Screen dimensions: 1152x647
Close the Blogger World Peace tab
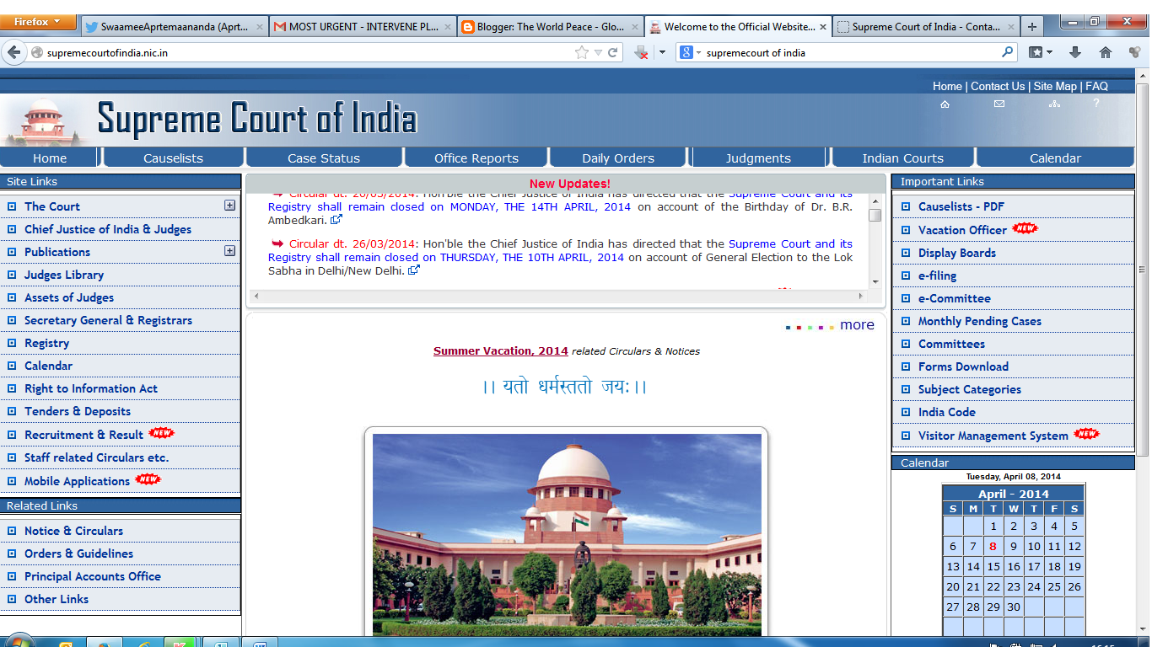click(x=634, y=27)
